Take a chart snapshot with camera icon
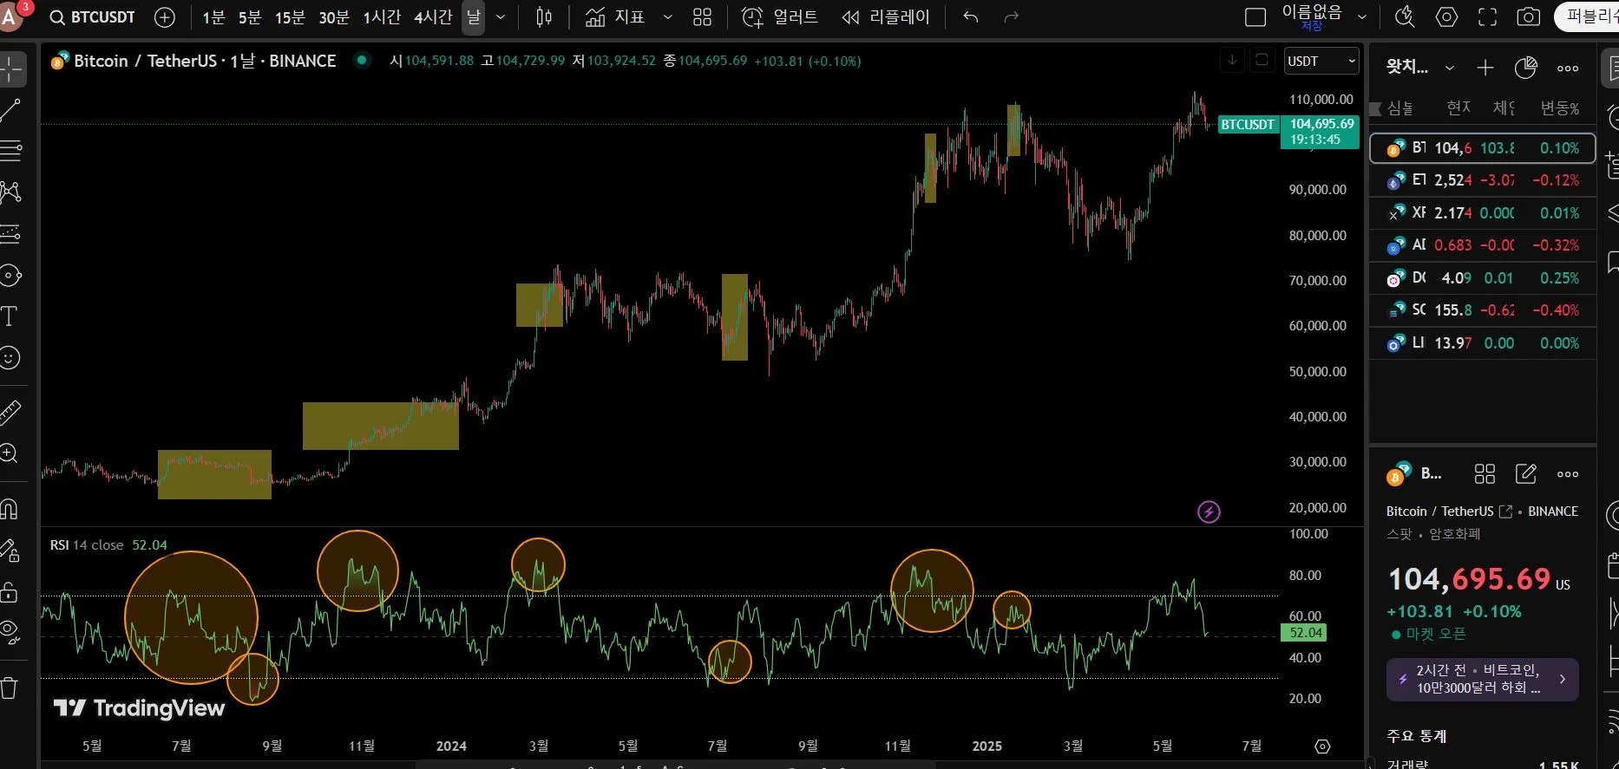Viewport: 1619px width, 769px height. [x=1528, y=17]
